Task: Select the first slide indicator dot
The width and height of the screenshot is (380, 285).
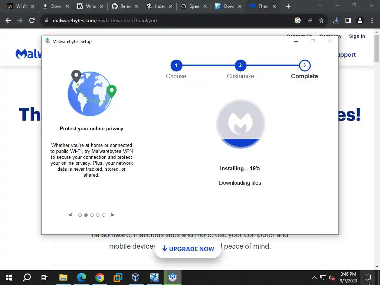Action: pos(80,215)
